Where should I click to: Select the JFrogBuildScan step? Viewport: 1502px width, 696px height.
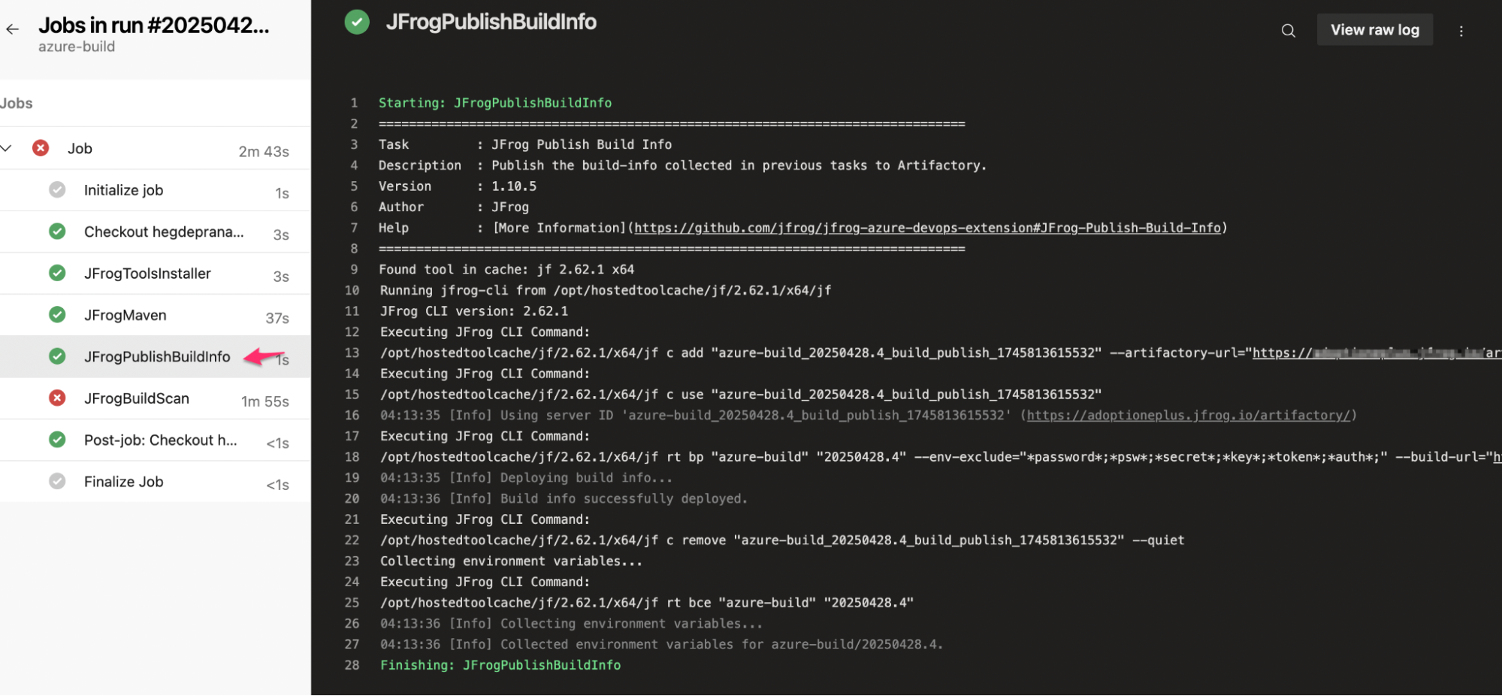(137, 398)
